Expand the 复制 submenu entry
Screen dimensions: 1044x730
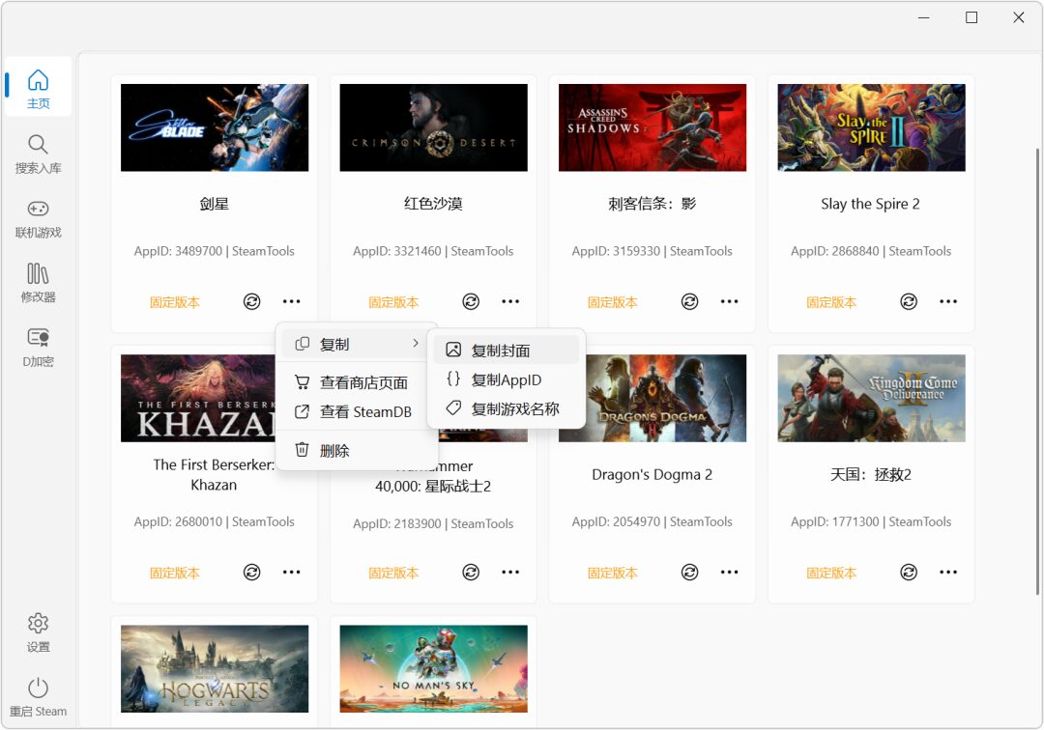357,345
